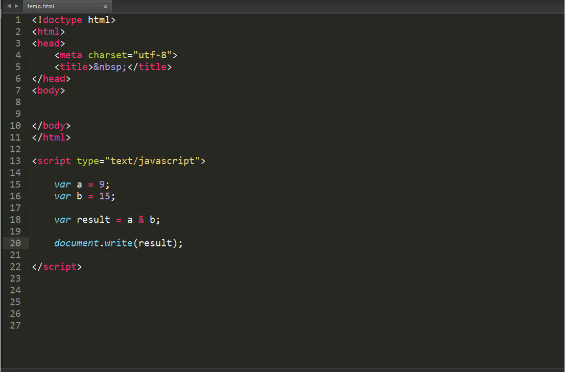Viewport: 565px width, 372px height.
Task: Click the variable b on line 16
Action: [x=79, y=196]
